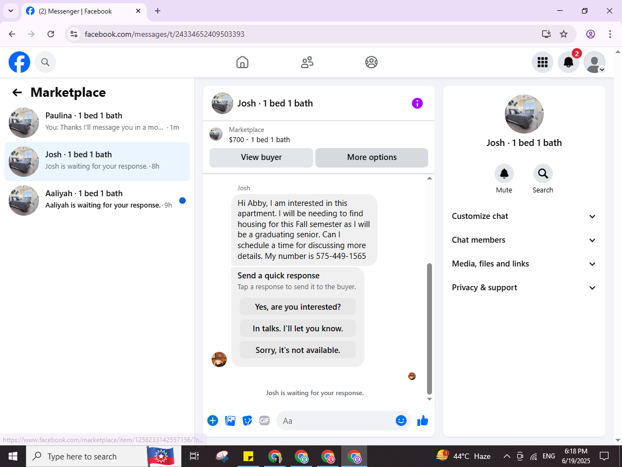This screenshot has width=622, height=467.
Task: Click the browser address bar URL
Action: coord(165,34)
